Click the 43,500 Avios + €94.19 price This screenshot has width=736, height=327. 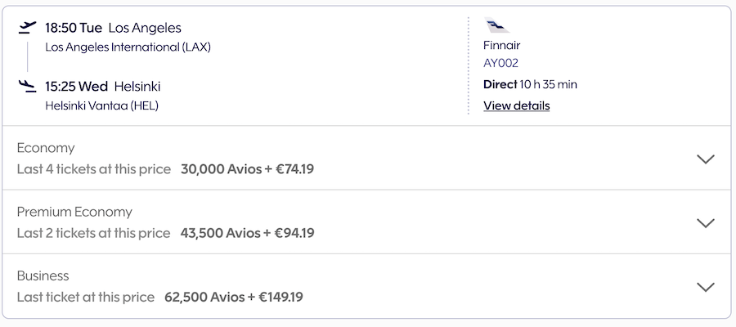pyautogui.click(x=247, y=233)
